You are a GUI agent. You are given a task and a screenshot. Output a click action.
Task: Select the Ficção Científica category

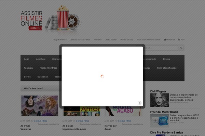(x=48, y=68)
